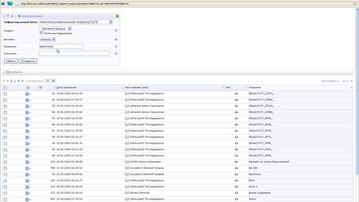
Task: Go to the last page using pagination icon
Action: coord(22,81)
